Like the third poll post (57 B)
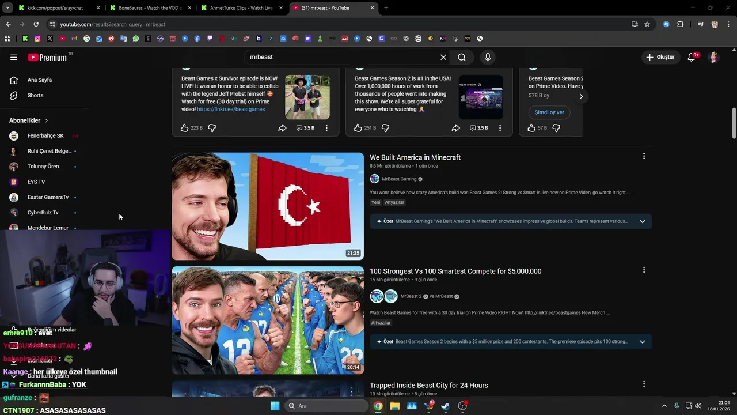Screen dimensions: 737x415 click(531, 128)
